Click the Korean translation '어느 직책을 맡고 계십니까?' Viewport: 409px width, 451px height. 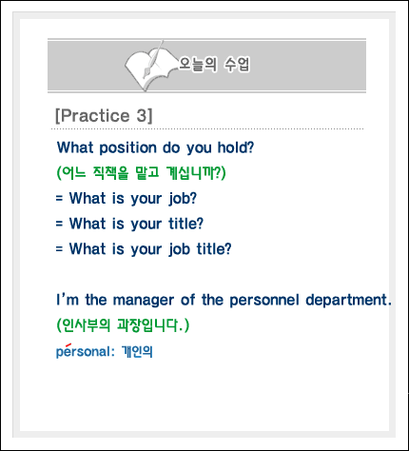pyautogui.click(x=141, y=173)
